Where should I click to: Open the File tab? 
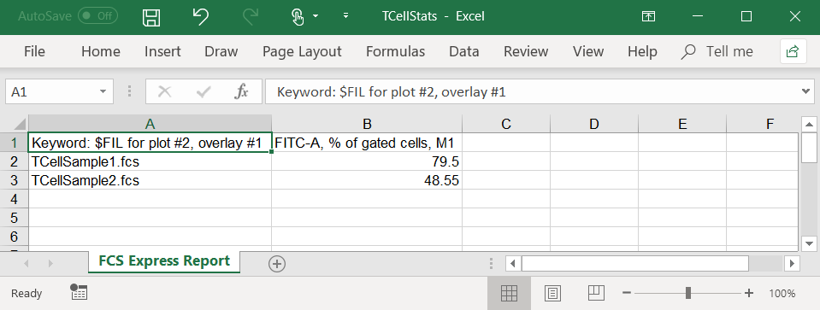[x=34, y=51]
